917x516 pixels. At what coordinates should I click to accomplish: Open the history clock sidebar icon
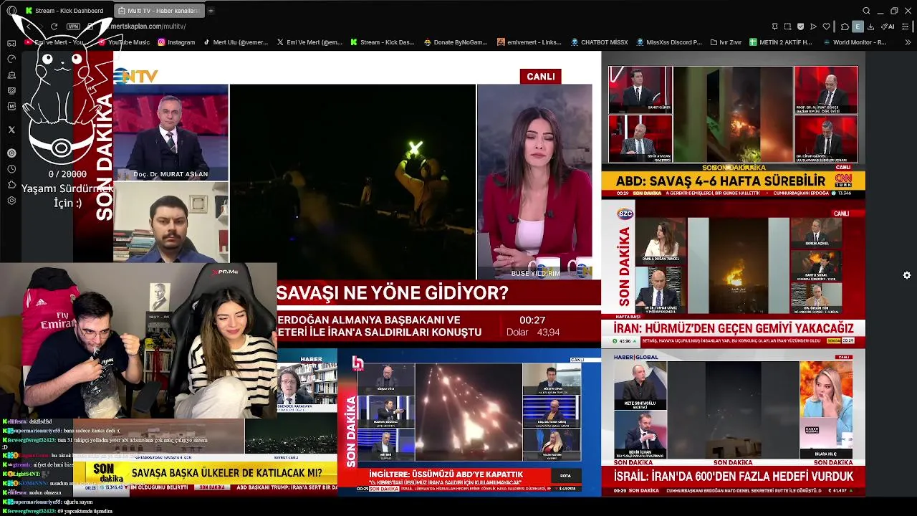tap(11, 169)
